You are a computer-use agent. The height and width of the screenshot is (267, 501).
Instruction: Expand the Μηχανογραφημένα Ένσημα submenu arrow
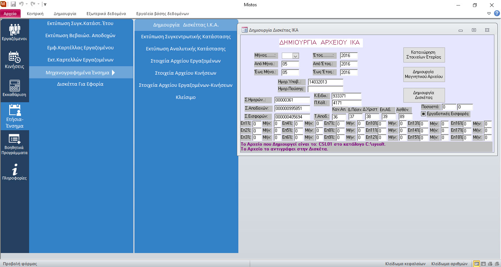coord(113,72)
